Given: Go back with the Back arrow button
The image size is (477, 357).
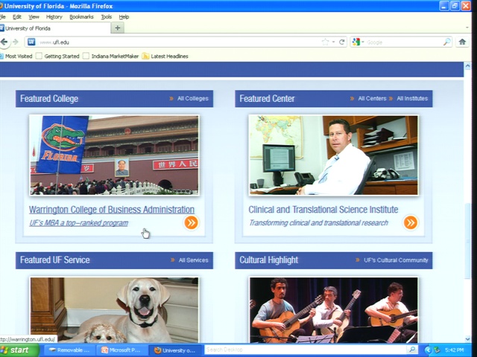Looking at the screenshot, I should pyautogui.click(x=4, y=42).
